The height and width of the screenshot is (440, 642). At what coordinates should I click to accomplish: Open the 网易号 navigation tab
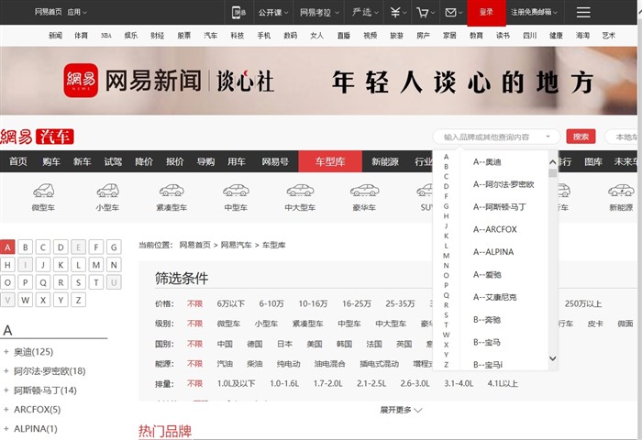(275, 161)
